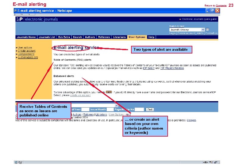242x165 pixels.
Task: Click the Netscape icon in the title bar
Action: pyautogui.click(x=16, y=10)
